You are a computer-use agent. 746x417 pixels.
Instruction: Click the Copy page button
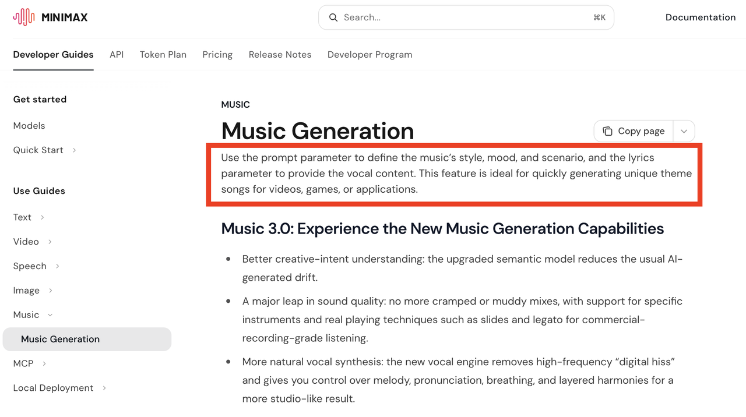click(634, 131)
